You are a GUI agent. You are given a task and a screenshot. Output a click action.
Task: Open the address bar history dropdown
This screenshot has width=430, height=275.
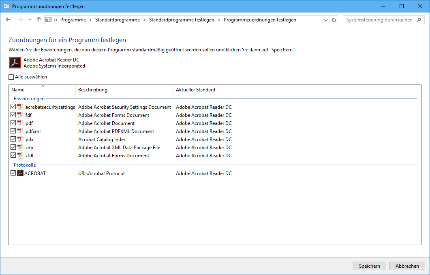325,20
